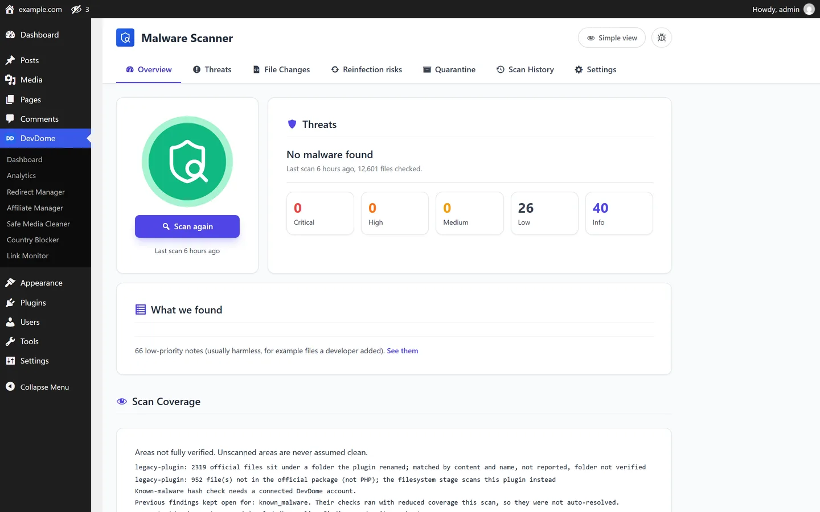Open the Medium threats count card
Image resolution: width=820 pixels, height=512 pixels.
click(470, 213)
